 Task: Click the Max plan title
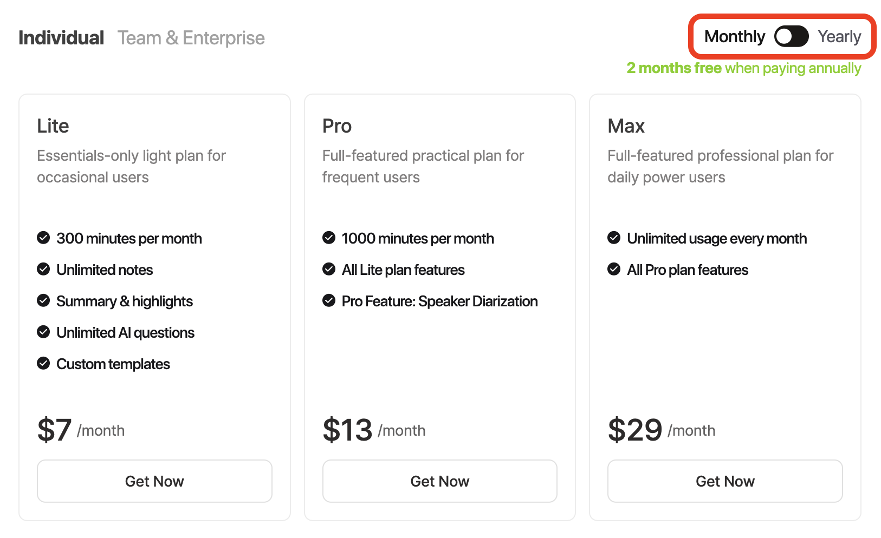coord(626,126)
